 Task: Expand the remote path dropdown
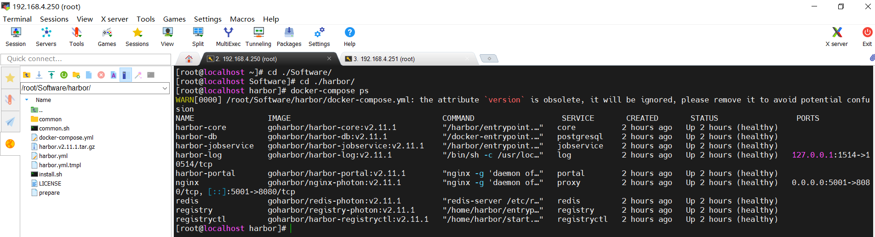[165, 88]
